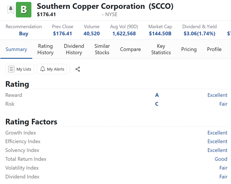Click Excellent rating for Growth Index
231x184 pixels.
tap(217, 133)
